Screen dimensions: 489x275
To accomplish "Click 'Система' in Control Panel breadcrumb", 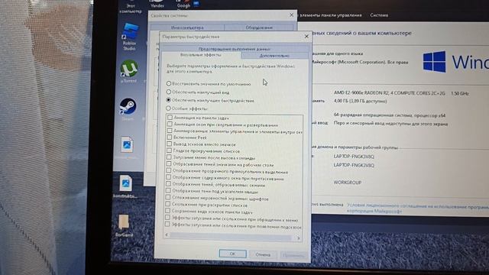I will pyautogui.click(x=379, y=15).
